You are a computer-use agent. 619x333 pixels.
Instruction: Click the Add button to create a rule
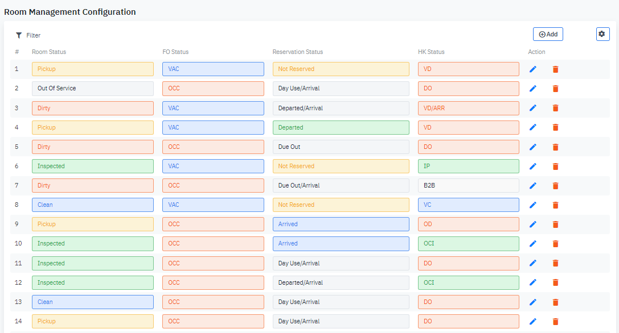[548, 34]
